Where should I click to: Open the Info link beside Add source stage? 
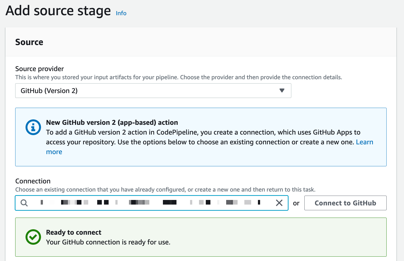121,13
